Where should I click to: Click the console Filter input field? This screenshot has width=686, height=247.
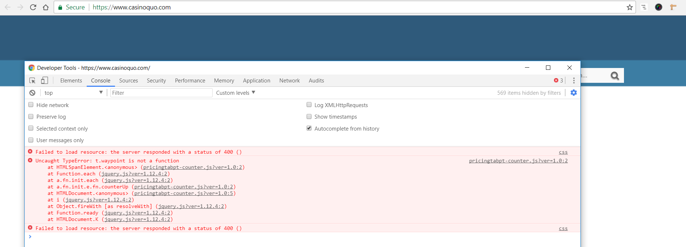[x=161, y=93]
